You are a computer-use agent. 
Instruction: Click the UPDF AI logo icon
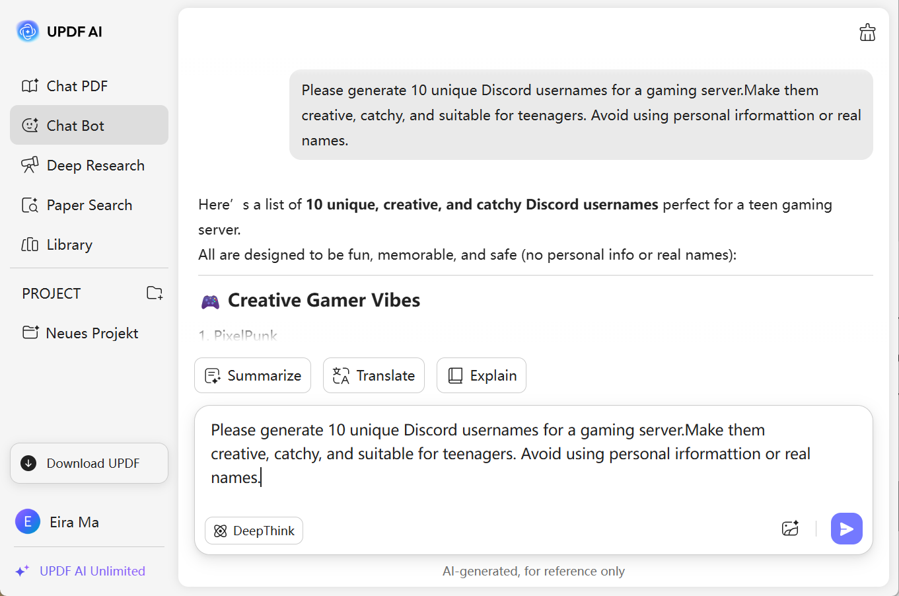[28, 31]
